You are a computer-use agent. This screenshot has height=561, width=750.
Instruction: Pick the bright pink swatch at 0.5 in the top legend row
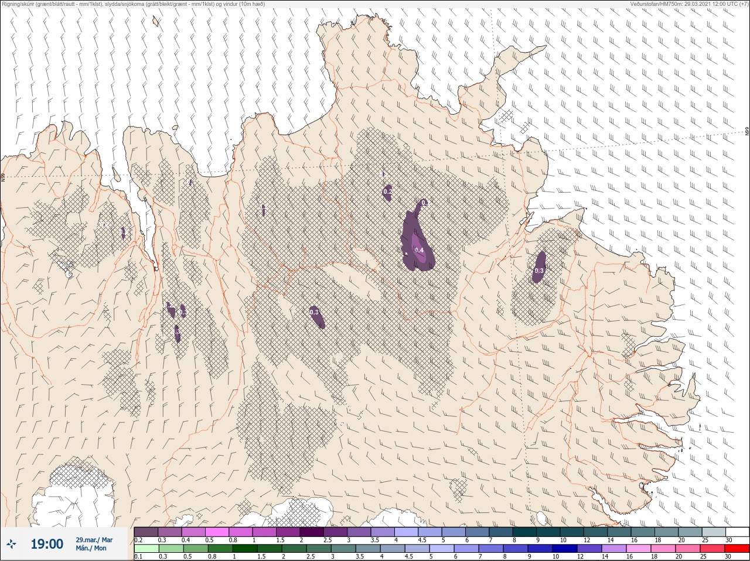point(217,532)
